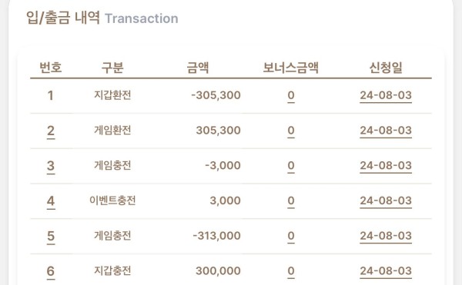Click bonus amount for 게임환전 row

click(291, 131)
